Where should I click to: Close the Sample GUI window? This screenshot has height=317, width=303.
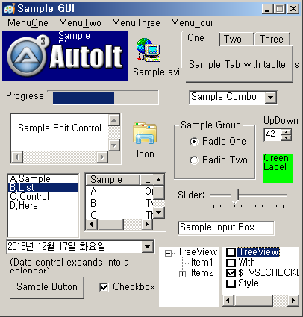tap(293, 9)
